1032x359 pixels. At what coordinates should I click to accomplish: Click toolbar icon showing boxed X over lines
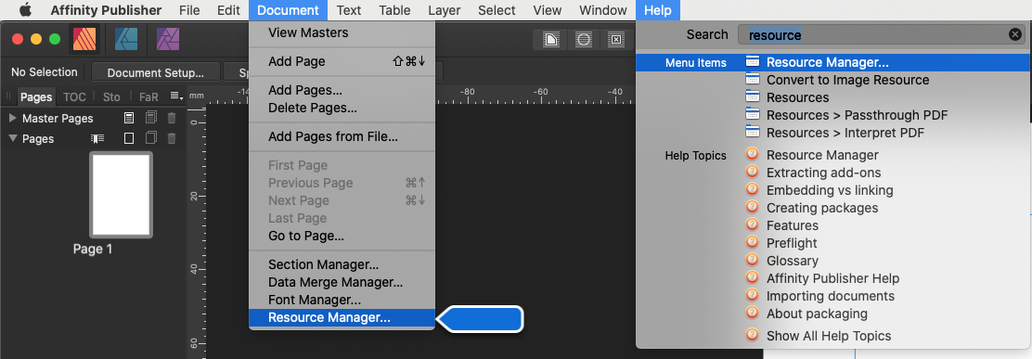615,40
